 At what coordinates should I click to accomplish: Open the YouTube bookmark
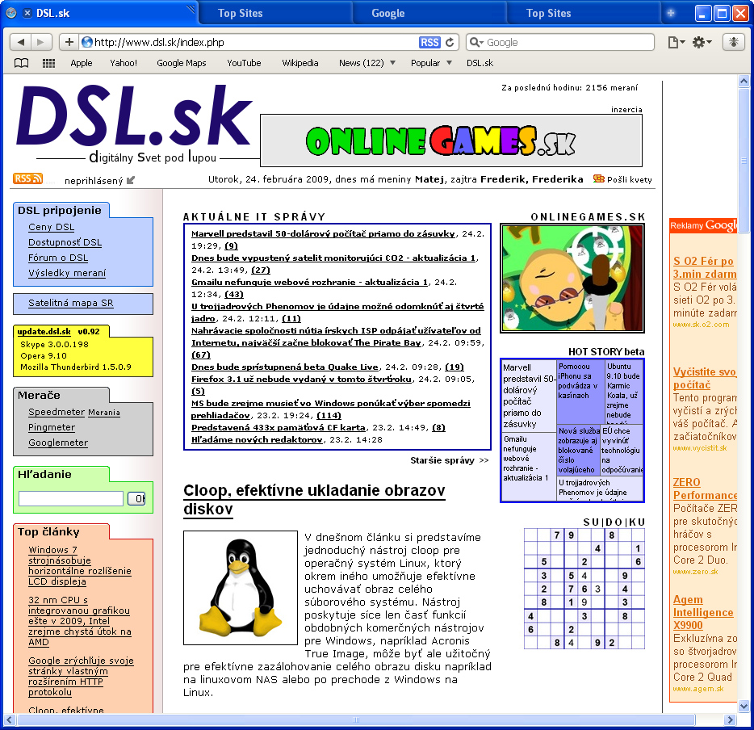[x=244, y=63]
